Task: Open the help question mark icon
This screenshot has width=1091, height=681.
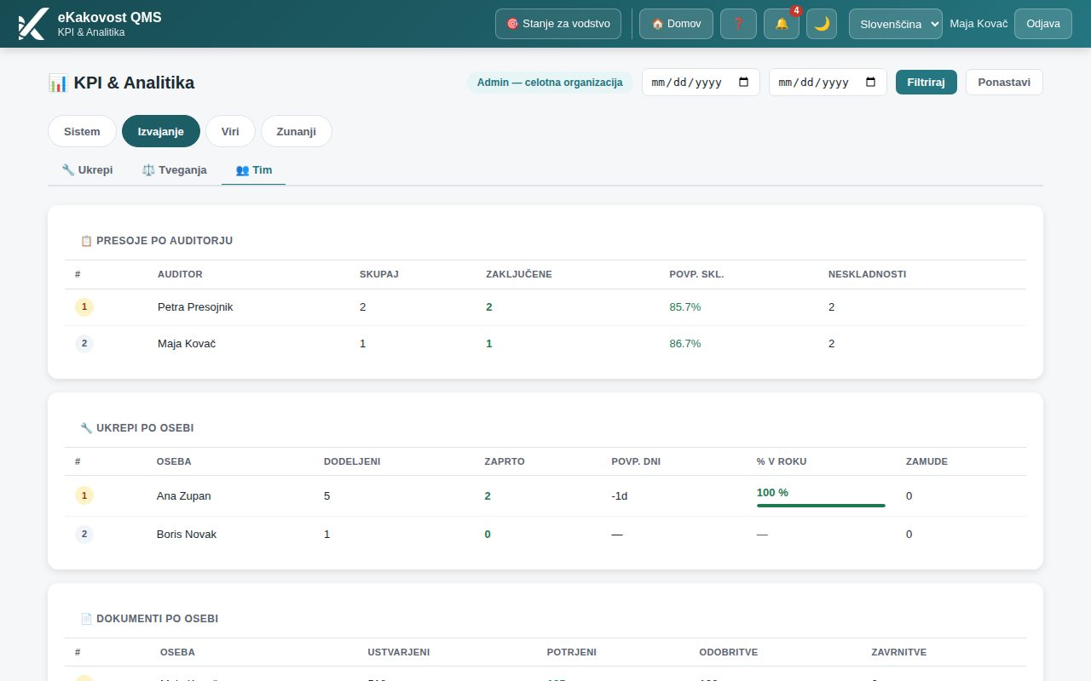Action: tap(738, 24)
